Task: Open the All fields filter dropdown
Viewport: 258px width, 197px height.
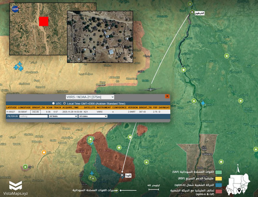Action: pyautogui.click(x=63, y=116)
